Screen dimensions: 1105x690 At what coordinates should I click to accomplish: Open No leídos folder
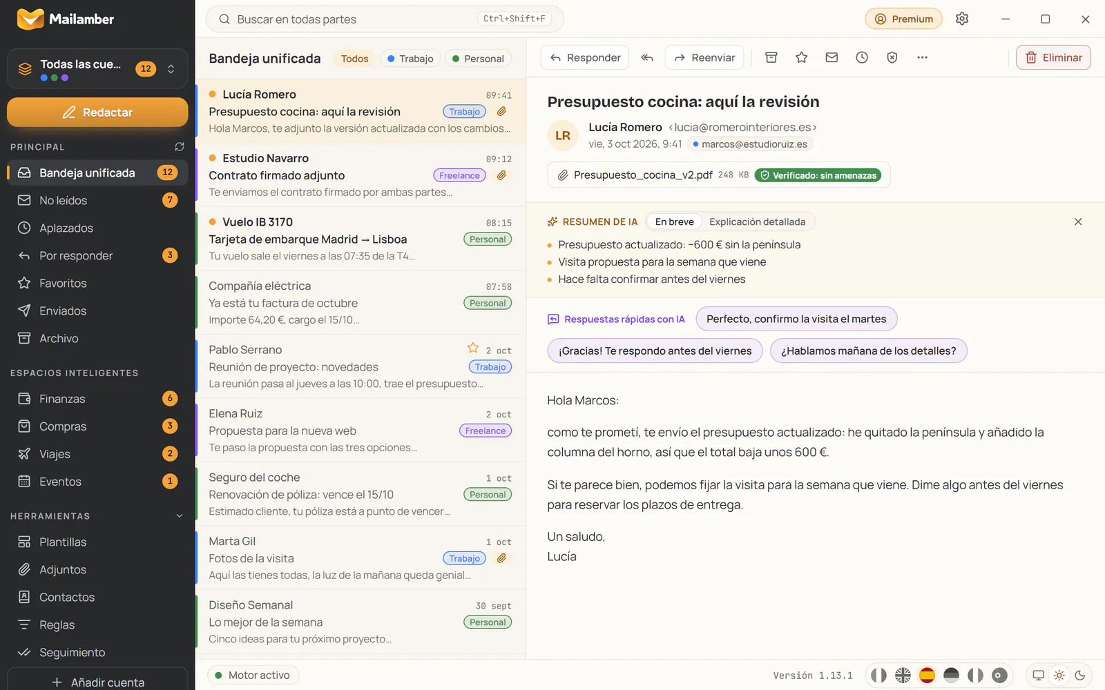pyautogui.click(x=97, y=200)
